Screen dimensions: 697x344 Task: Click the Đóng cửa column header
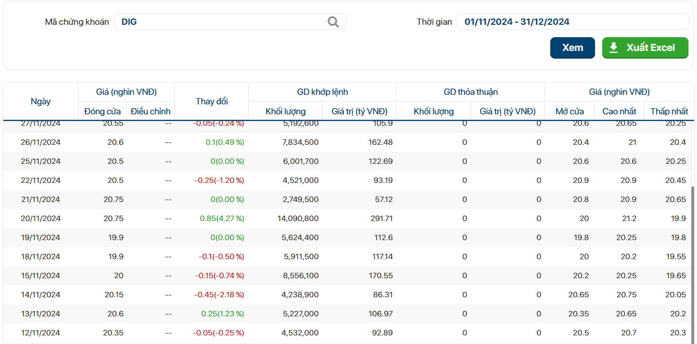102,111
